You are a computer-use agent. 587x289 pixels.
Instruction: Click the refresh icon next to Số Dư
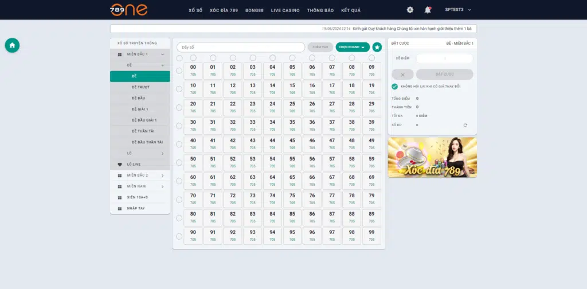(x=465, y=125)
